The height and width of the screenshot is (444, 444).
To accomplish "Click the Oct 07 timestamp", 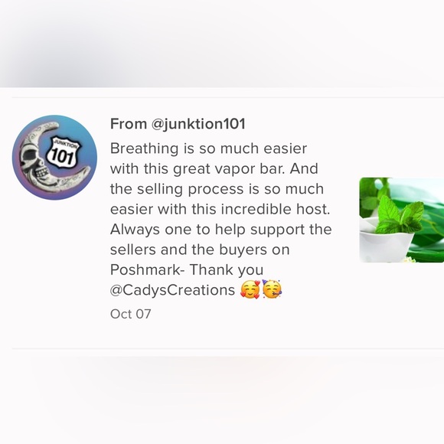I will (x=131, y=314).
